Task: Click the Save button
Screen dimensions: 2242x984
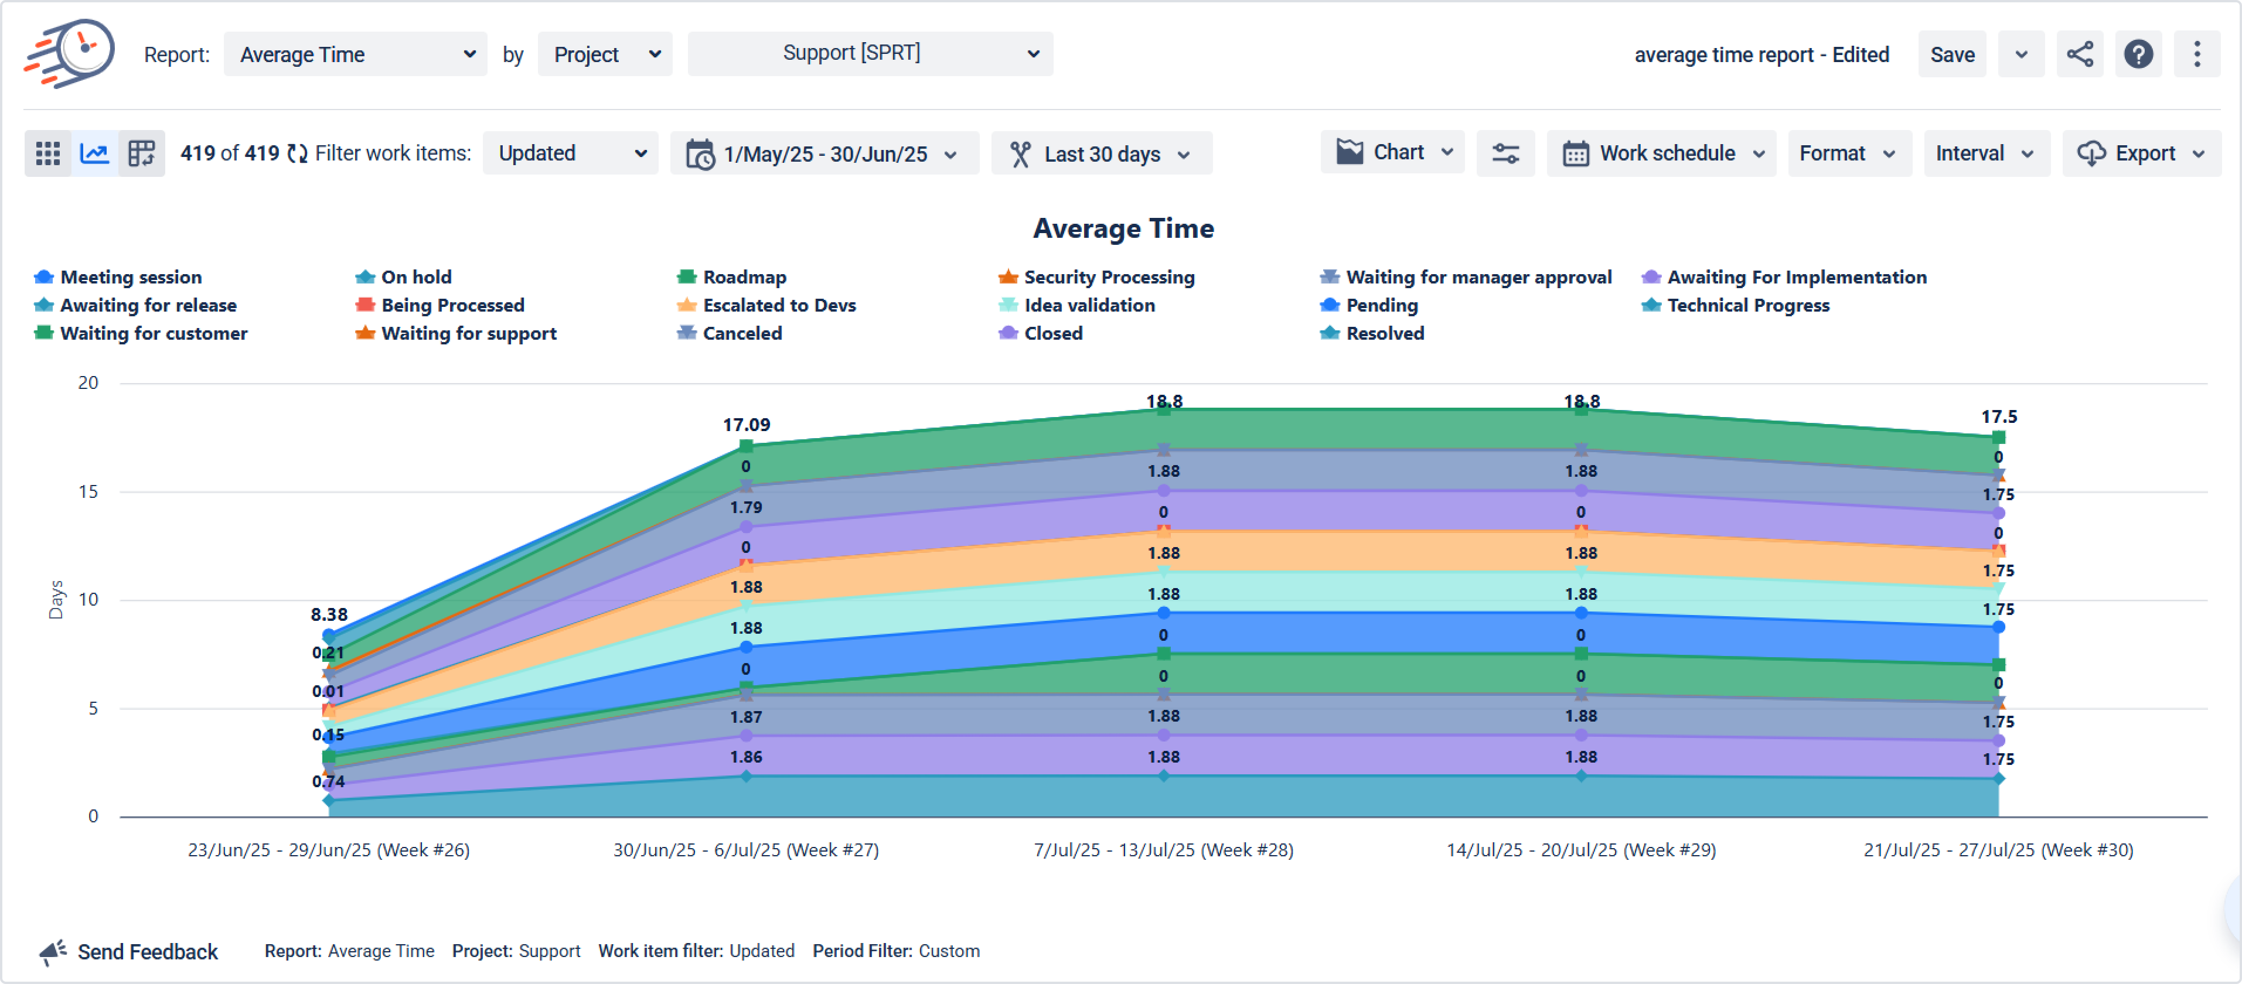Action: 1951,54
